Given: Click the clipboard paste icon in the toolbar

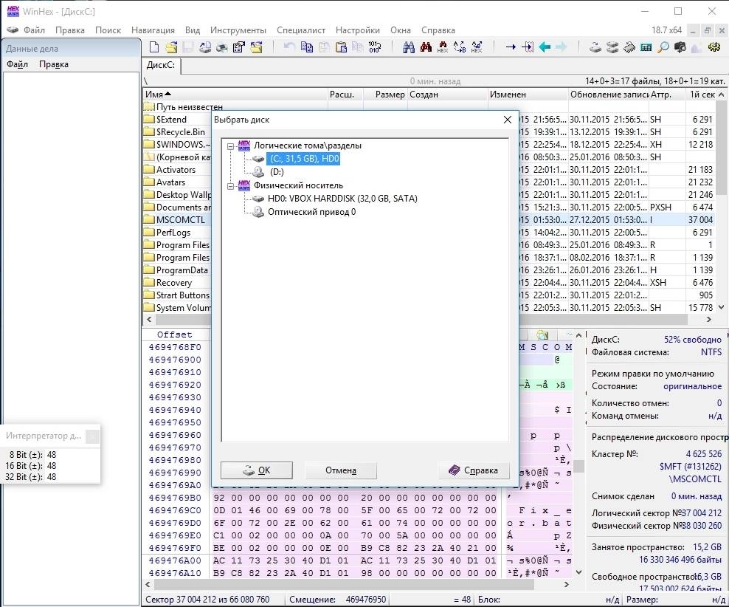Looking at the screenshot, I should click(341, 47).
